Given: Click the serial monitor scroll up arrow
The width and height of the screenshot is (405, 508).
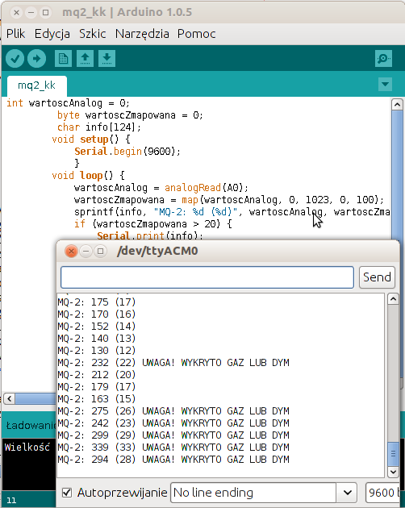Looking at the screenshot, I should pyautogui.click(x=393, y=298).
